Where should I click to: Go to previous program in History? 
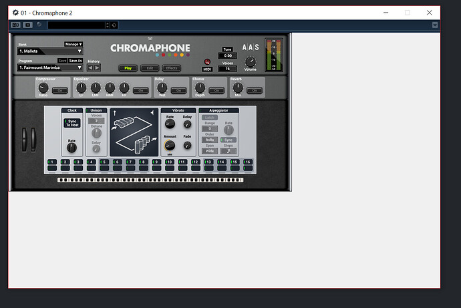point(90,67)
